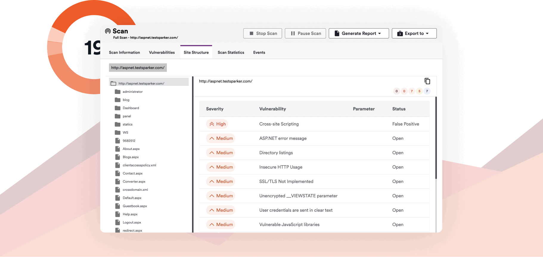Image resolution: width=543 pixels, height=257 pixels.
Task: Open the Export to dropdown
Action: click(x=414, y=33)
